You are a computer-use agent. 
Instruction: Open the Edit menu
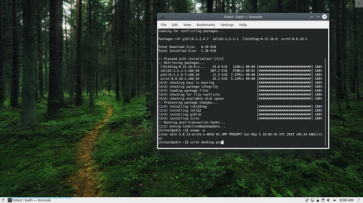pos(175,25)
